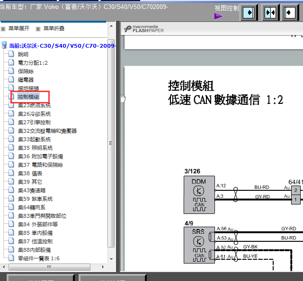This screenshot has height=281, width=303.
Task: Click connector pin 2 of 64/41
Action: 295,190
